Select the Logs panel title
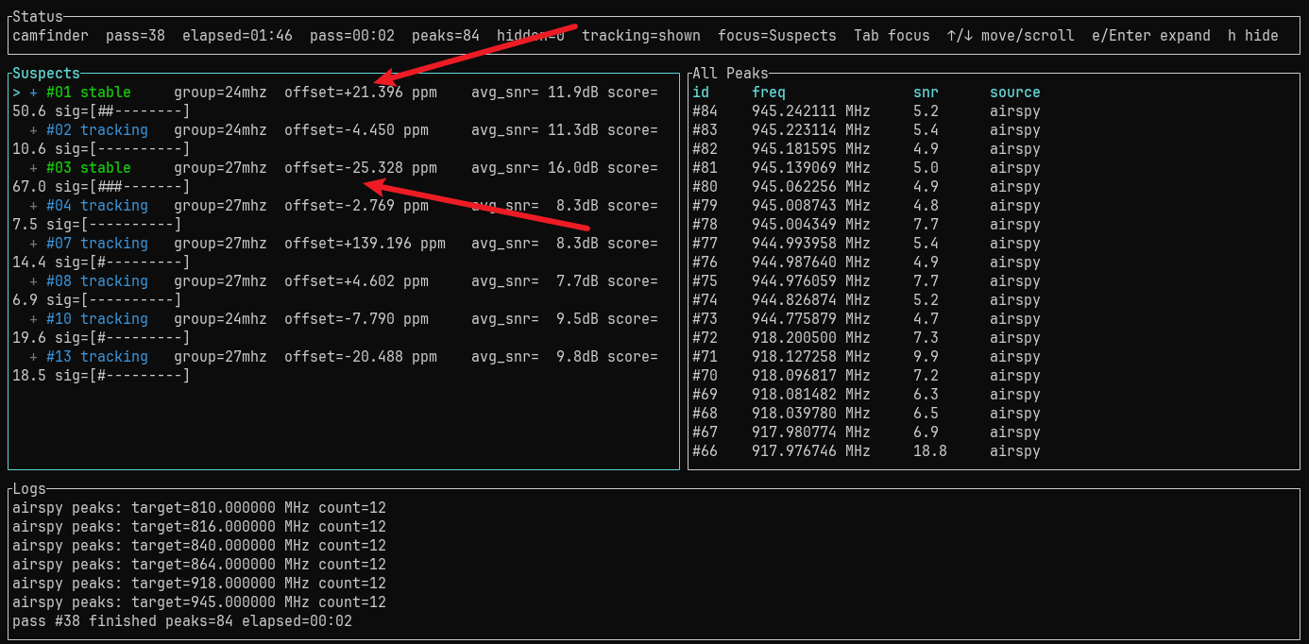The image size is (1309, 644). pos(29,489)
